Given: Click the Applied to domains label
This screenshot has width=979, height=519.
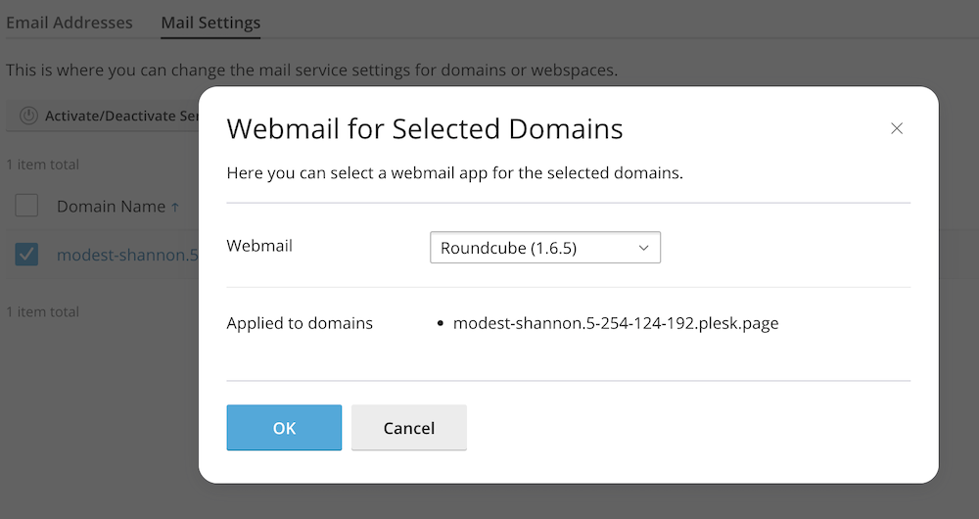Looking at the screenshot, I should (x=300, y=323).
